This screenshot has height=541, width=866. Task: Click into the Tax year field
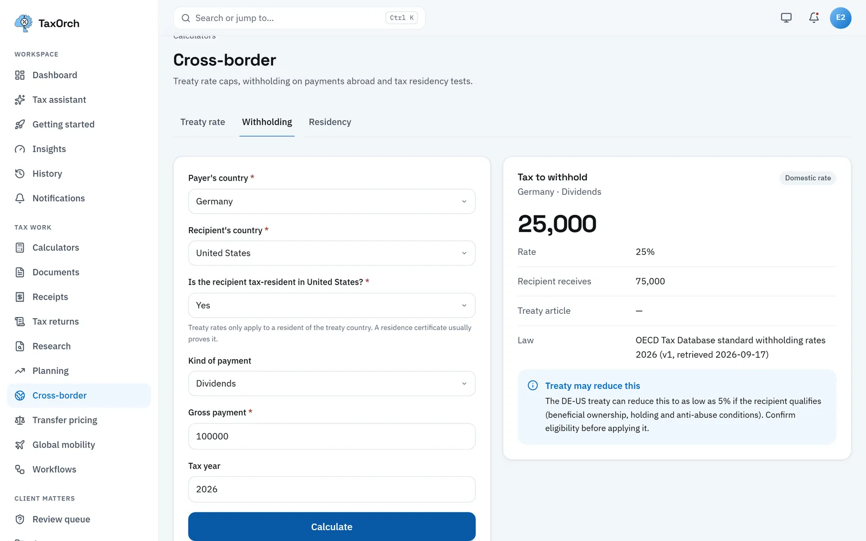(x=332, y=489)
